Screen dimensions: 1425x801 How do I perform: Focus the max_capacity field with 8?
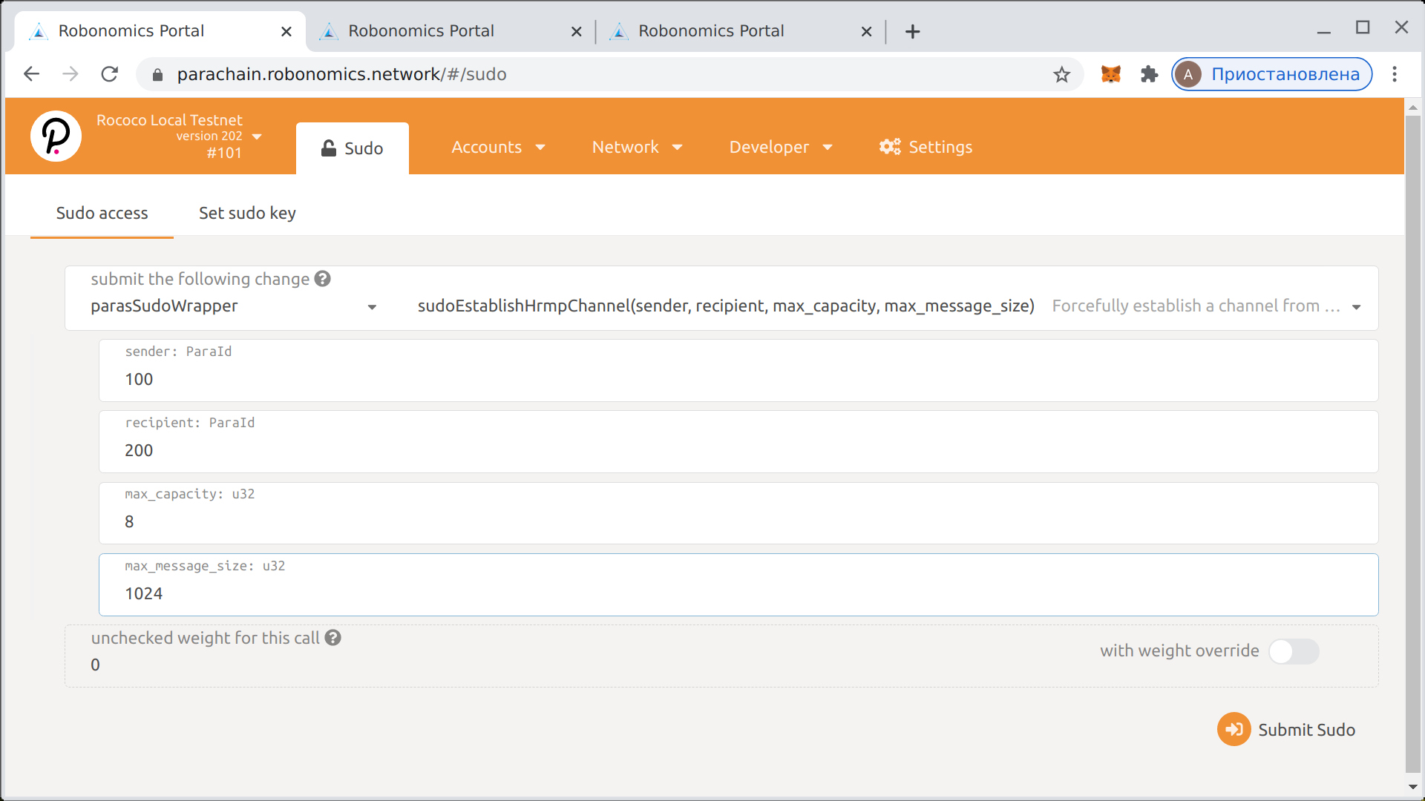point(738,513)
